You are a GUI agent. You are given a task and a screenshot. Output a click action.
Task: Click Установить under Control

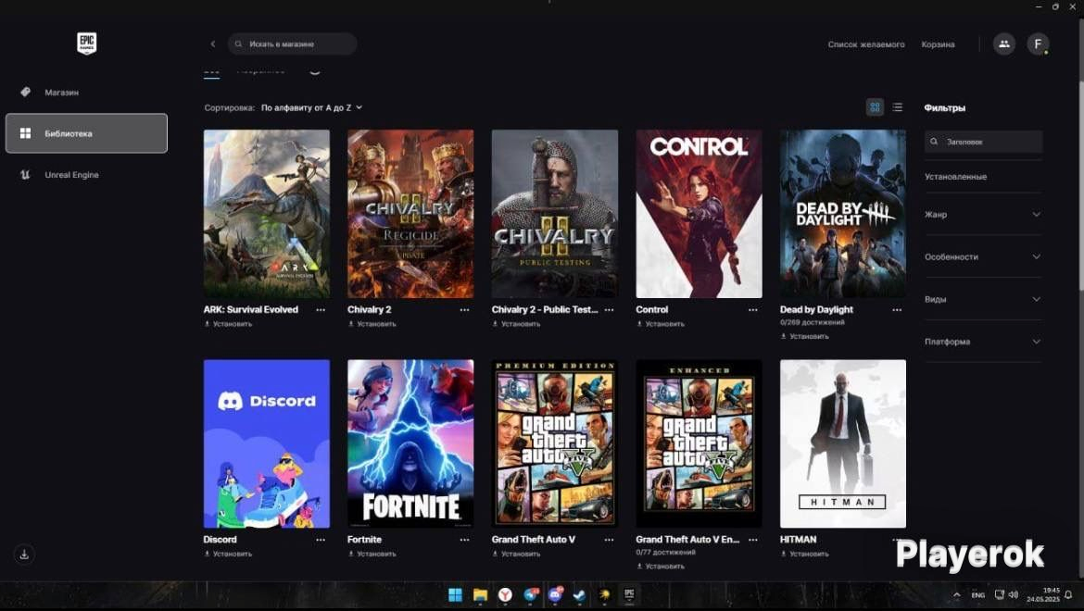tap(661, 324)
